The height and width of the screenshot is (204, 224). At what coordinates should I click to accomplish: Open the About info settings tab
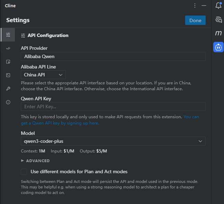[x=8, y=102]
